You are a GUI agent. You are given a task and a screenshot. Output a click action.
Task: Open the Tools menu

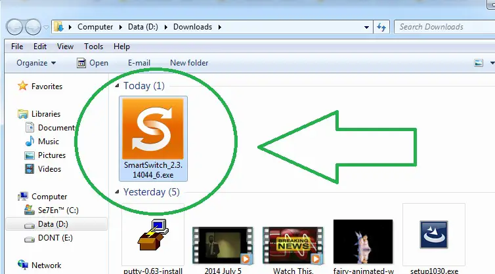pyautogui.click(x=93, y=47)
